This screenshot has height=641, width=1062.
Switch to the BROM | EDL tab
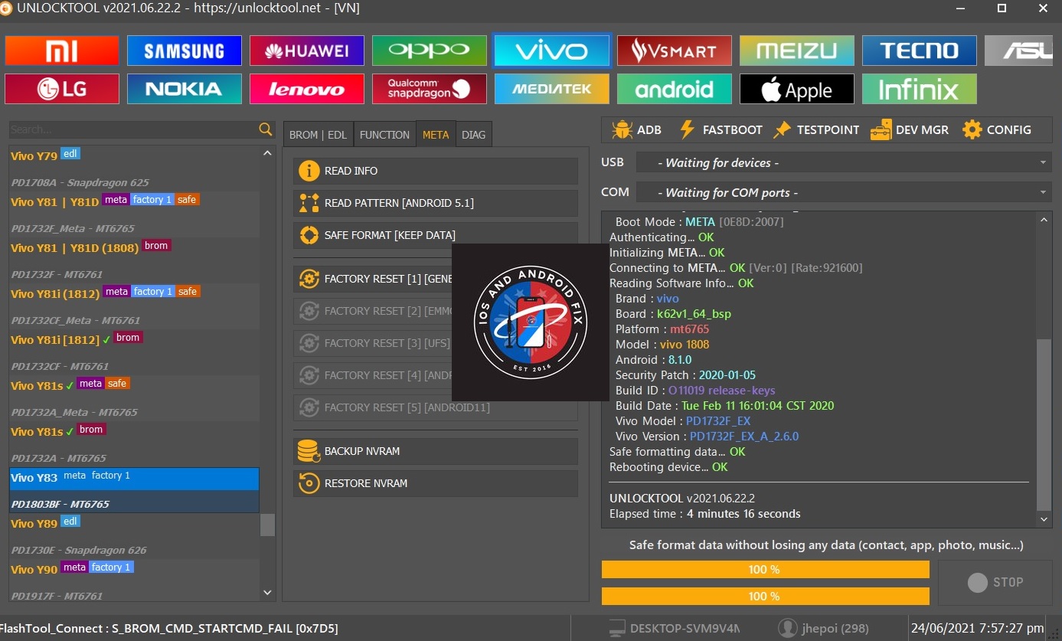pos(318,135)
